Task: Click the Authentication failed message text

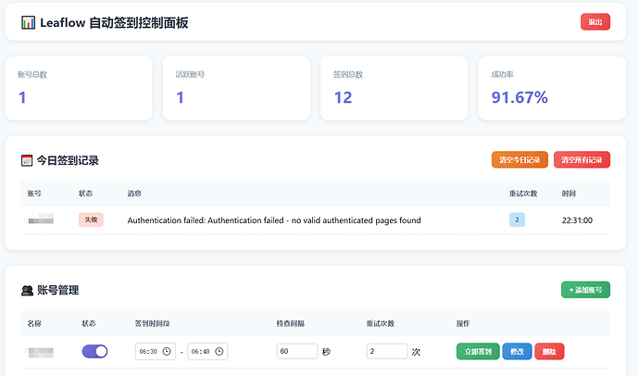Action: pos(274,220)
